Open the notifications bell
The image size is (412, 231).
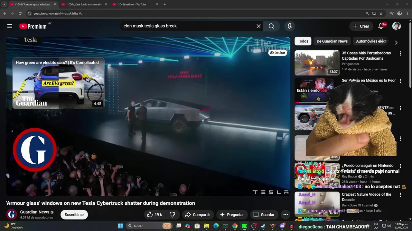[381, 26]
